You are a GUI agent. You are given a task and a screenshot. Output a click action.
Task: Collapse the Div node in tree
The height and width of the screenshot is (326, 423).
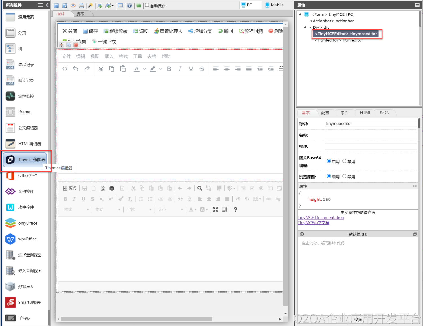pos(305,27)
